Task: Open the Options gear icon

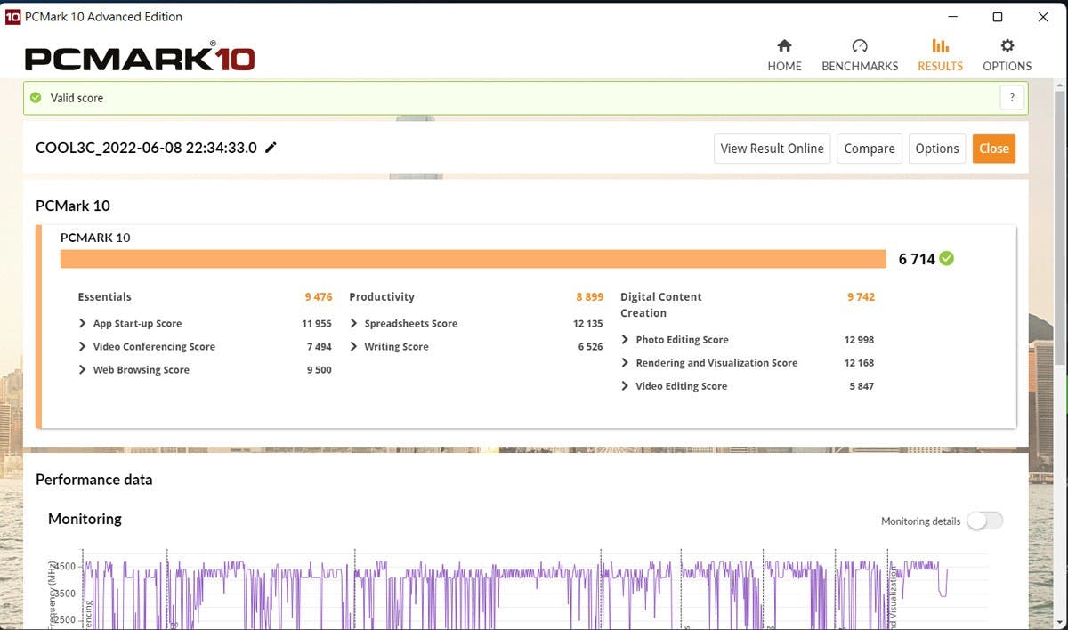Action: (x=1007, y=46)
